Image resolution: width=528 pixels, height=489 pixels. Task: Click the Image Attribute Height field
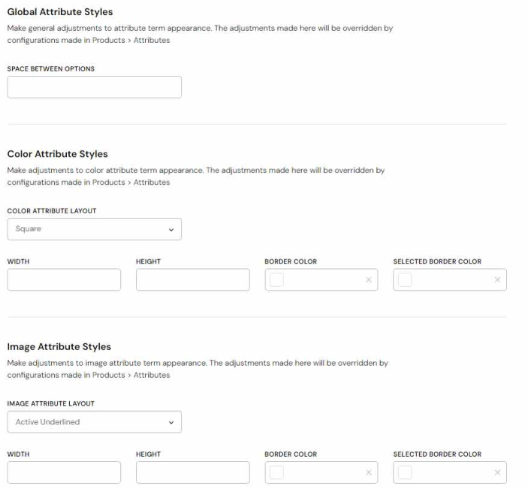pyautogui.click(x=192, y=472)
